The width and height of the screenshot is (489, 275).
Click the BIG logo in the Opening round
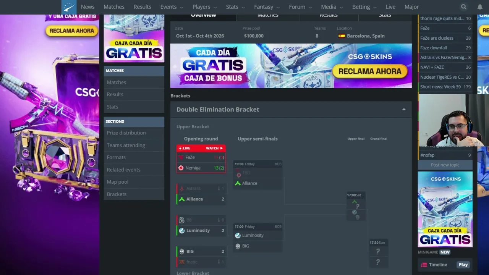(x=182, y=251)
